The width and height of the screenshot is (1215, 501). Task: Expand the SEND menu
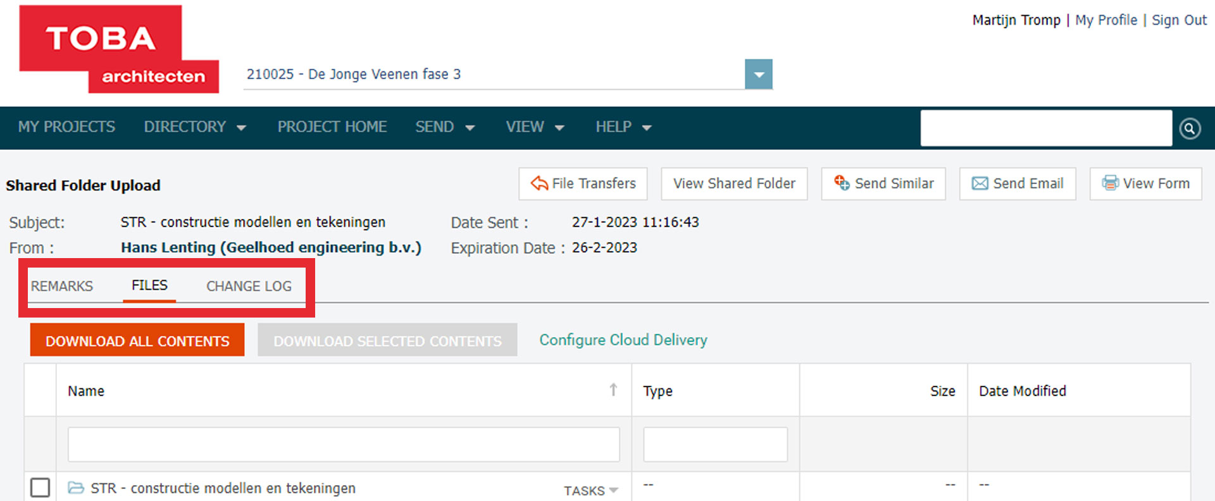coord(444,127)
